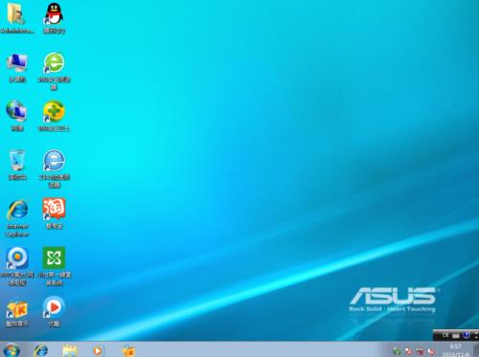Click the language bar keyboard icon
479x357 pixels.
coord(456,335)
